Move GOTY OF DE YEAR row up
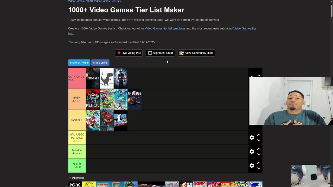 click(259, 76)
